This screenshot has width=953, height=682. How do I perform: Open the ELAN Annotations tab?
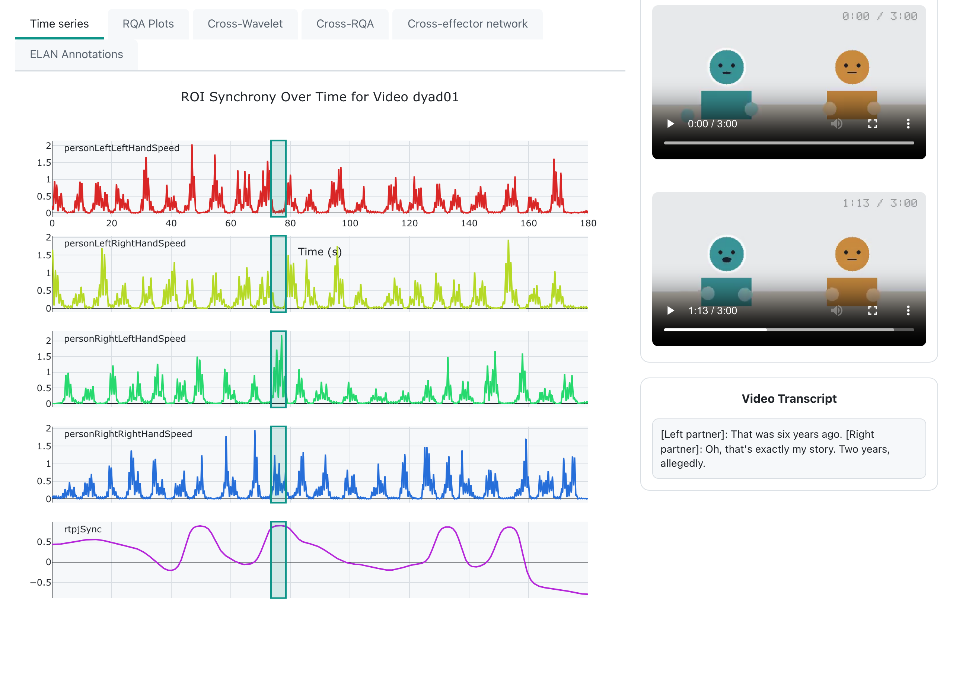[76, 55]
